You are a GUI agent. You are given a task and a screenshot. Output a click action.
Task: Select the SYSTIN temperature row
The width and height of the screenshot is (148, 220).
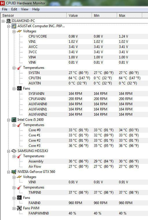(88, 73)
